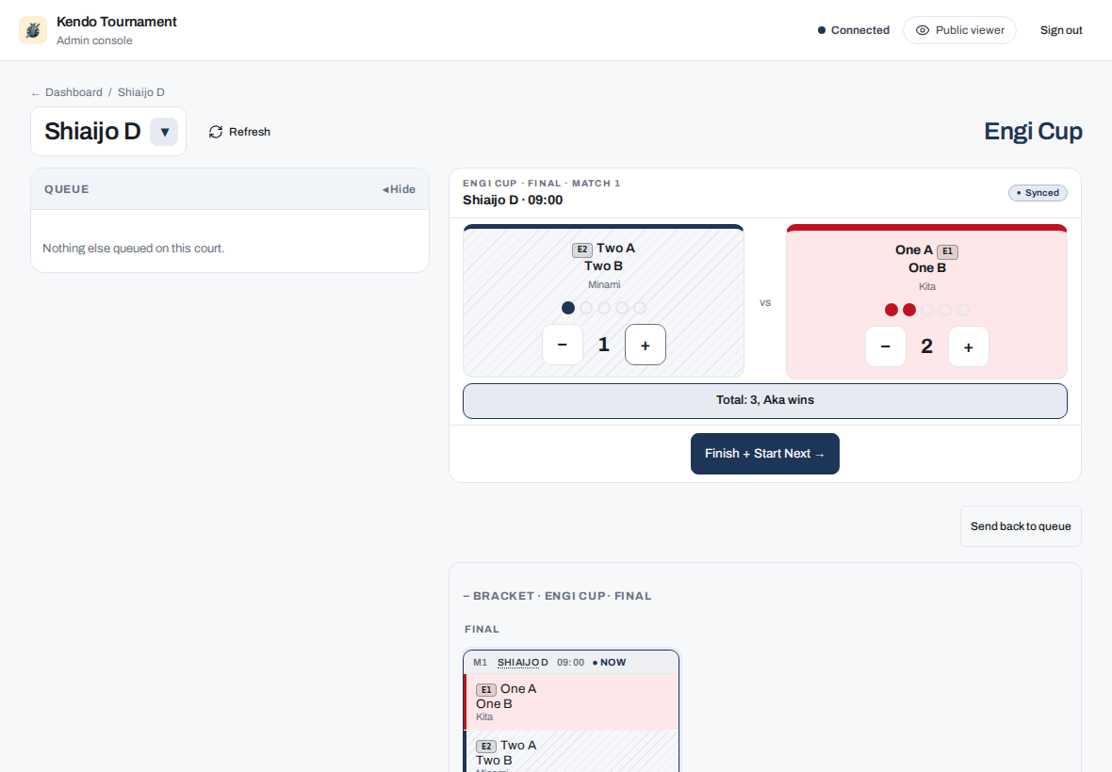Click the second red score dot for Kita

[x=909, y=310]
